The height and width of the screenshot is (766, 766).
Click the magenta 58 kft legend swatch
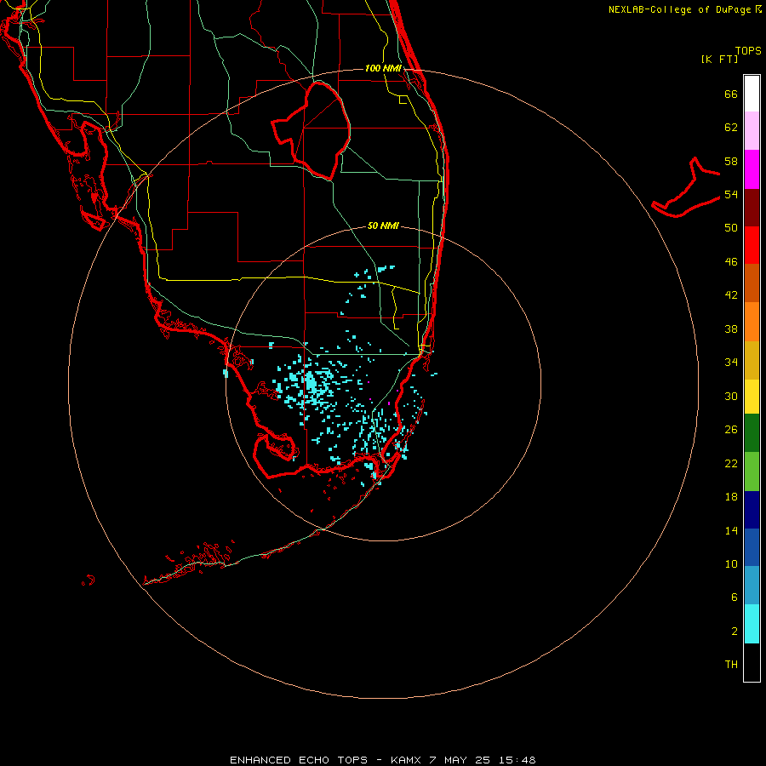tap(752, 169)
